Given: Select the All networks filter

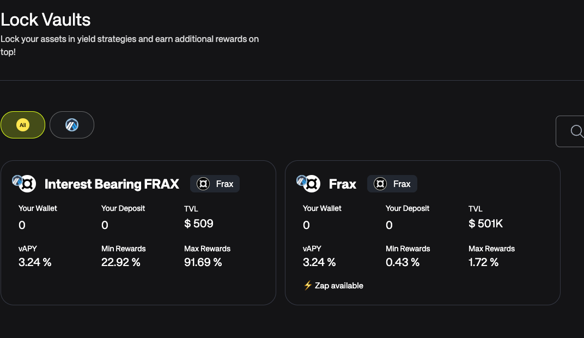Looking at the screenshot, I should point(23,125).
